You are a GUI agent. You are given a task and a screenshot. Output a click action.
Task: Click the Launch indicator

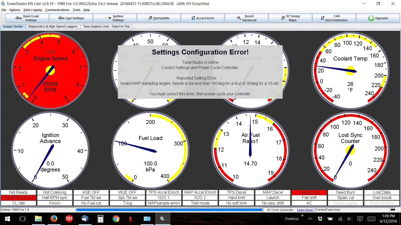click(x=273, y=197)
